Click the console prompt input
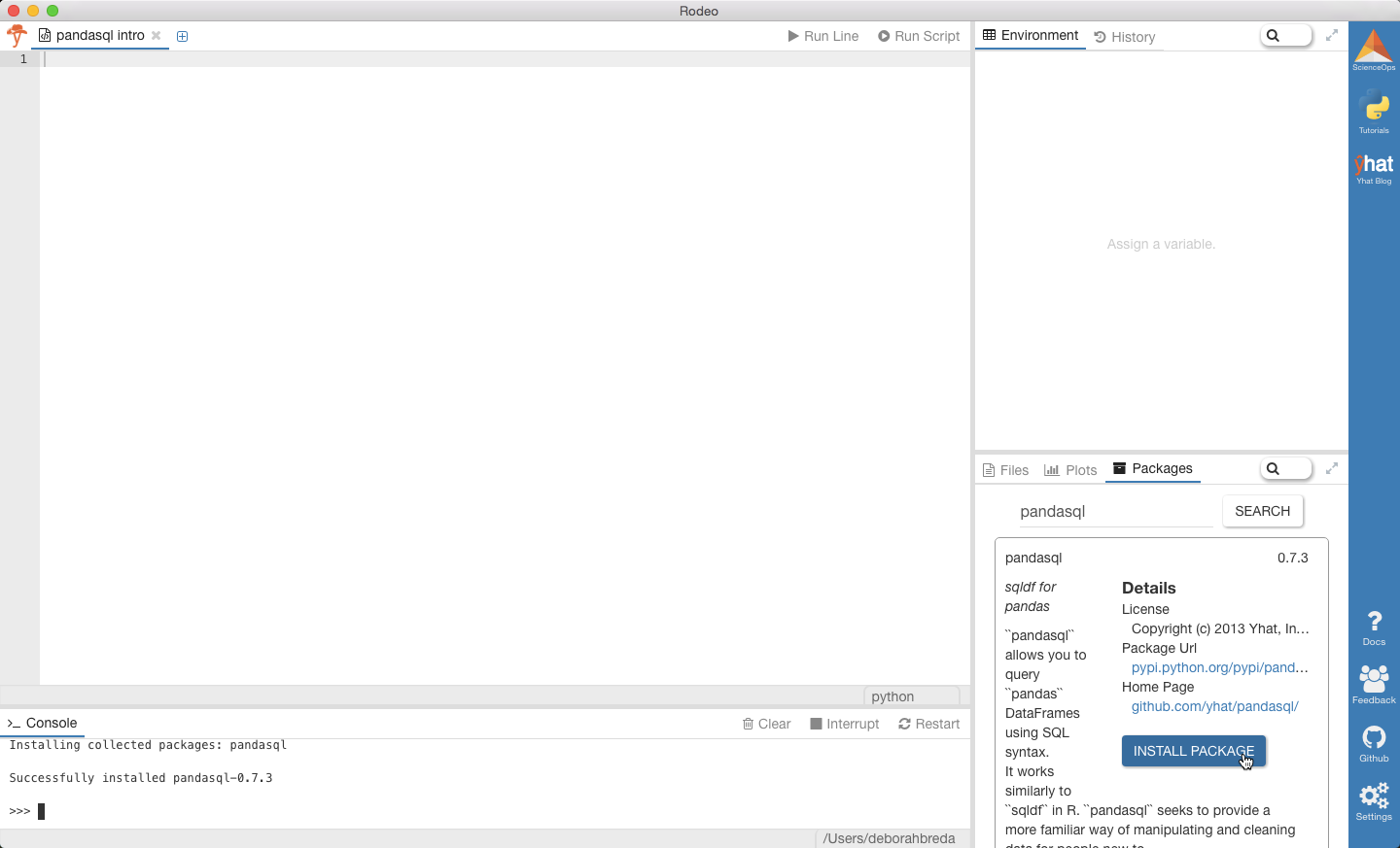 486,811
